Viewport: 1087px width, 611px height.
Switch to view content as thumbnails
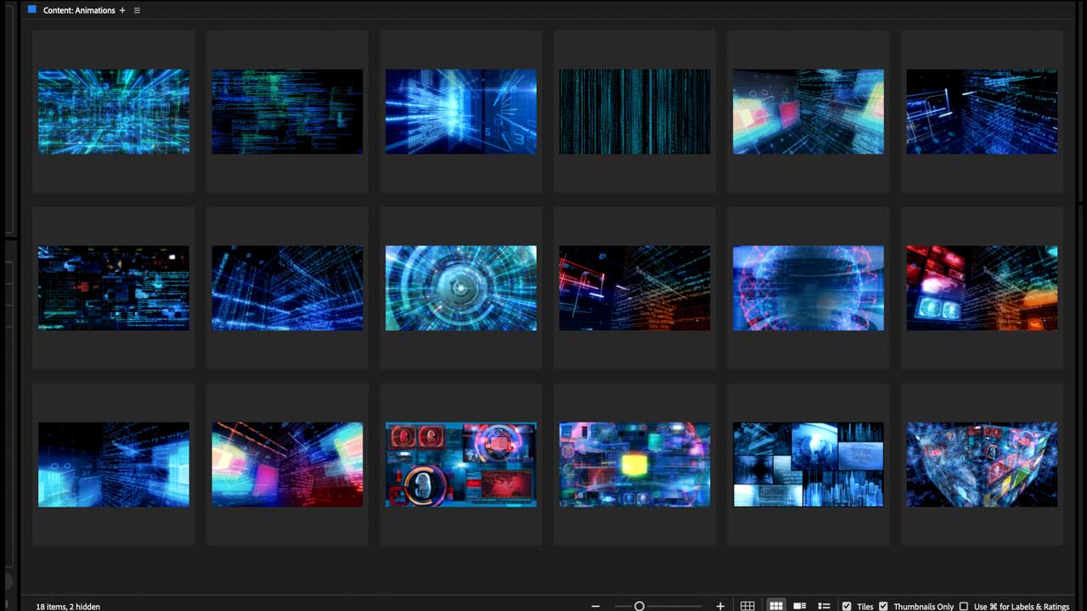click(x=775, y=606)
